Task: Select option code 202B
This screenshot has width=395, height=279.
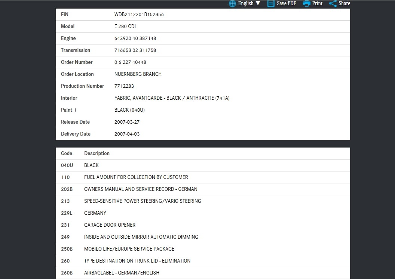Action: pyautogui.click(x=67, y=189)
